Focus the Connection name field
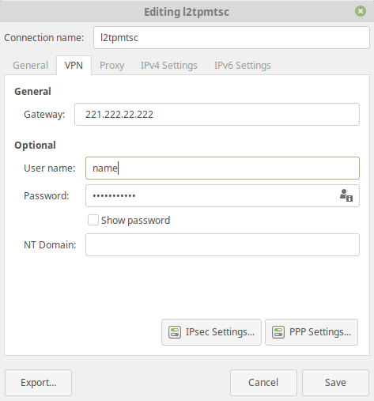374x401 pixels. [x=232, y=38]
